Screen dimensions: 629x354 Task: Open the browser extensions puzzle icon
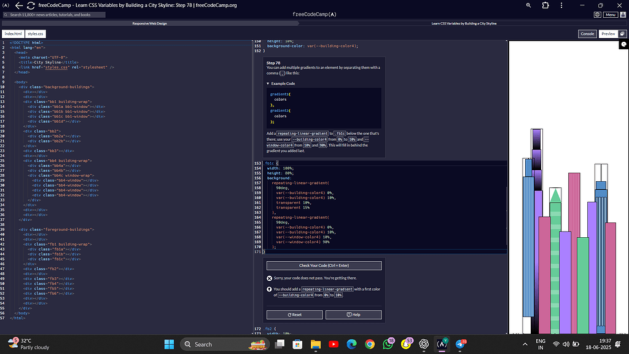pos(545,5)
